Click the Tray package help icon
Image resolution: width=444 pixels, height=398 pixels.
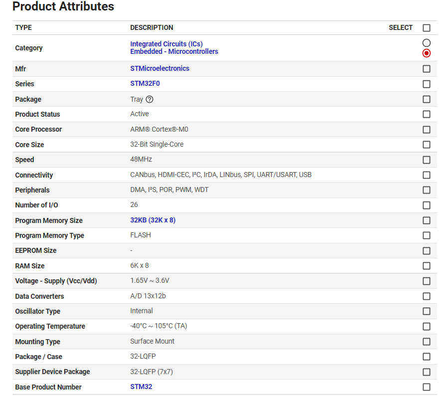[149, 99]
